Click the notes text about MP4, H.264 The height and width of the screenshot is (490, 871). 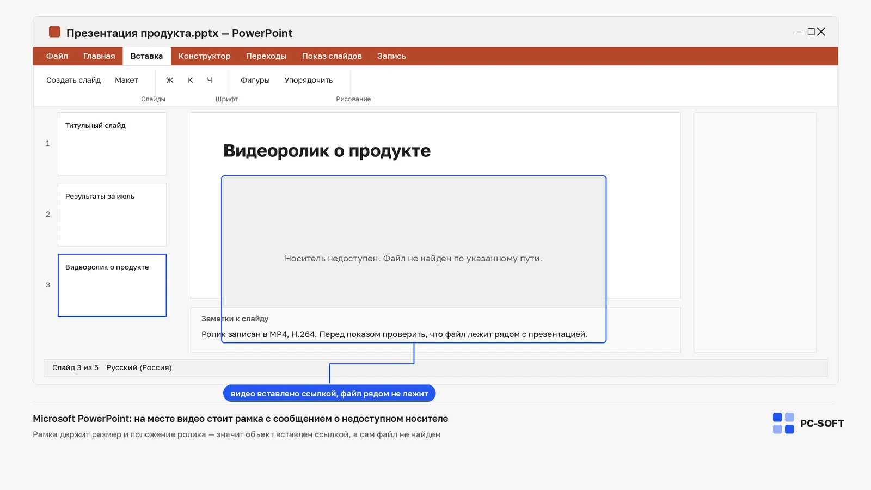click(394, 334)
